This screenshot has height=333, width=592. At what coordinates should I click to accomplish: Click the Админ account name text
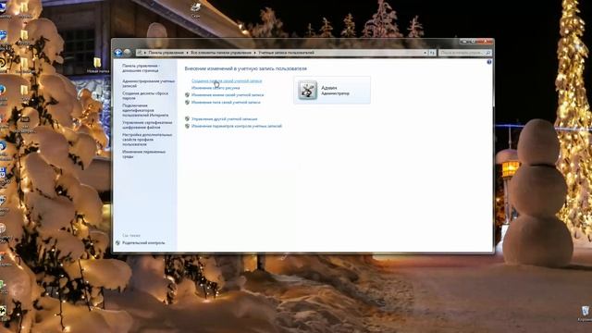click(x=329, y=88)
